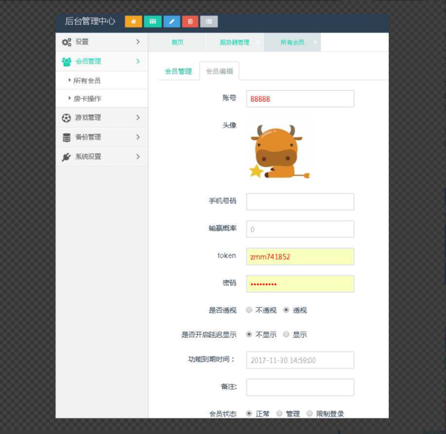This screenshot has width=446, height=434.
Task: Click the red trash icon in toolbar
Action: coord(190,22)
